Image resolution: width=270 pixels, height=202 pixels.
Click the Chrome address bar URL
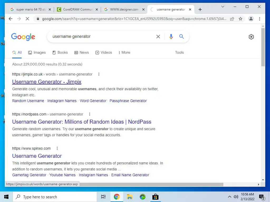pos(134,19)
